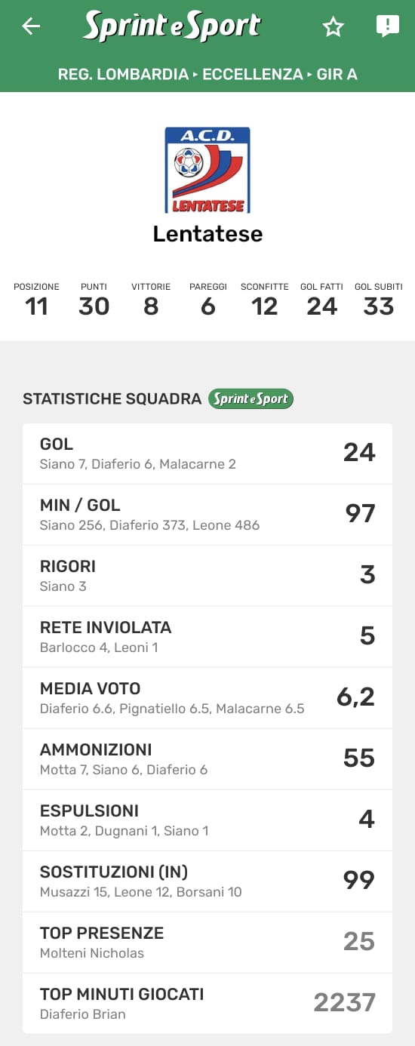Image resolution: width=415 pixels, height=1046 pixels.
Task: Tap the Sprint e Sport header logo
Action: [x=171, y=26]
